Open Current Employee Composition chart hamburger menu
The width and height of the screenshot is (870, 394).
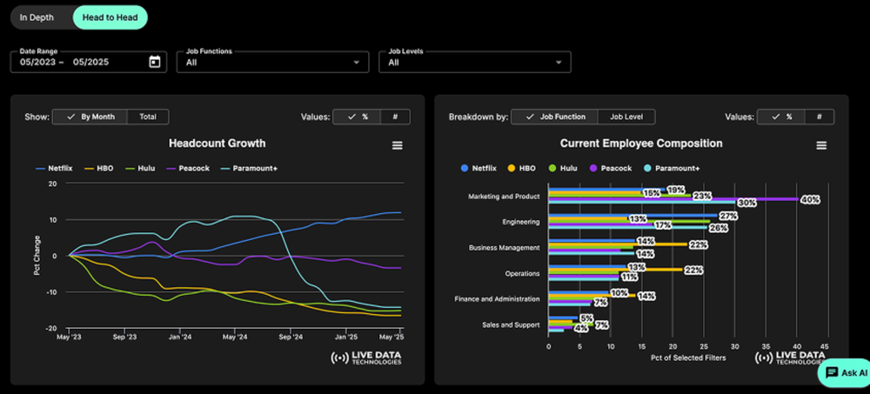tap(822, 145)
